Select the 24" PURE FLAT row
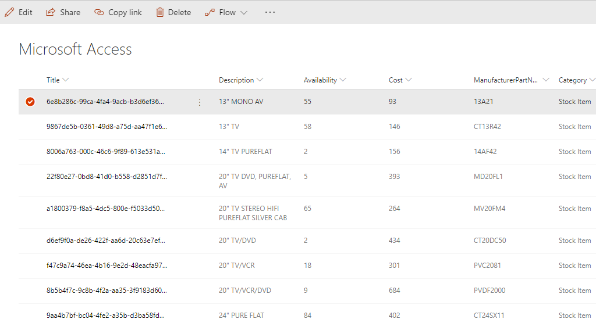596x326 pixels. [30, 316]
